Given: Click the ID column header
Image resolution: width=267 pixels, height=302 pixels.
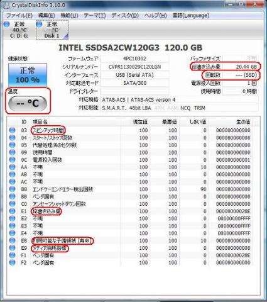Looking at the screenshot, I should tap(24, 122).
